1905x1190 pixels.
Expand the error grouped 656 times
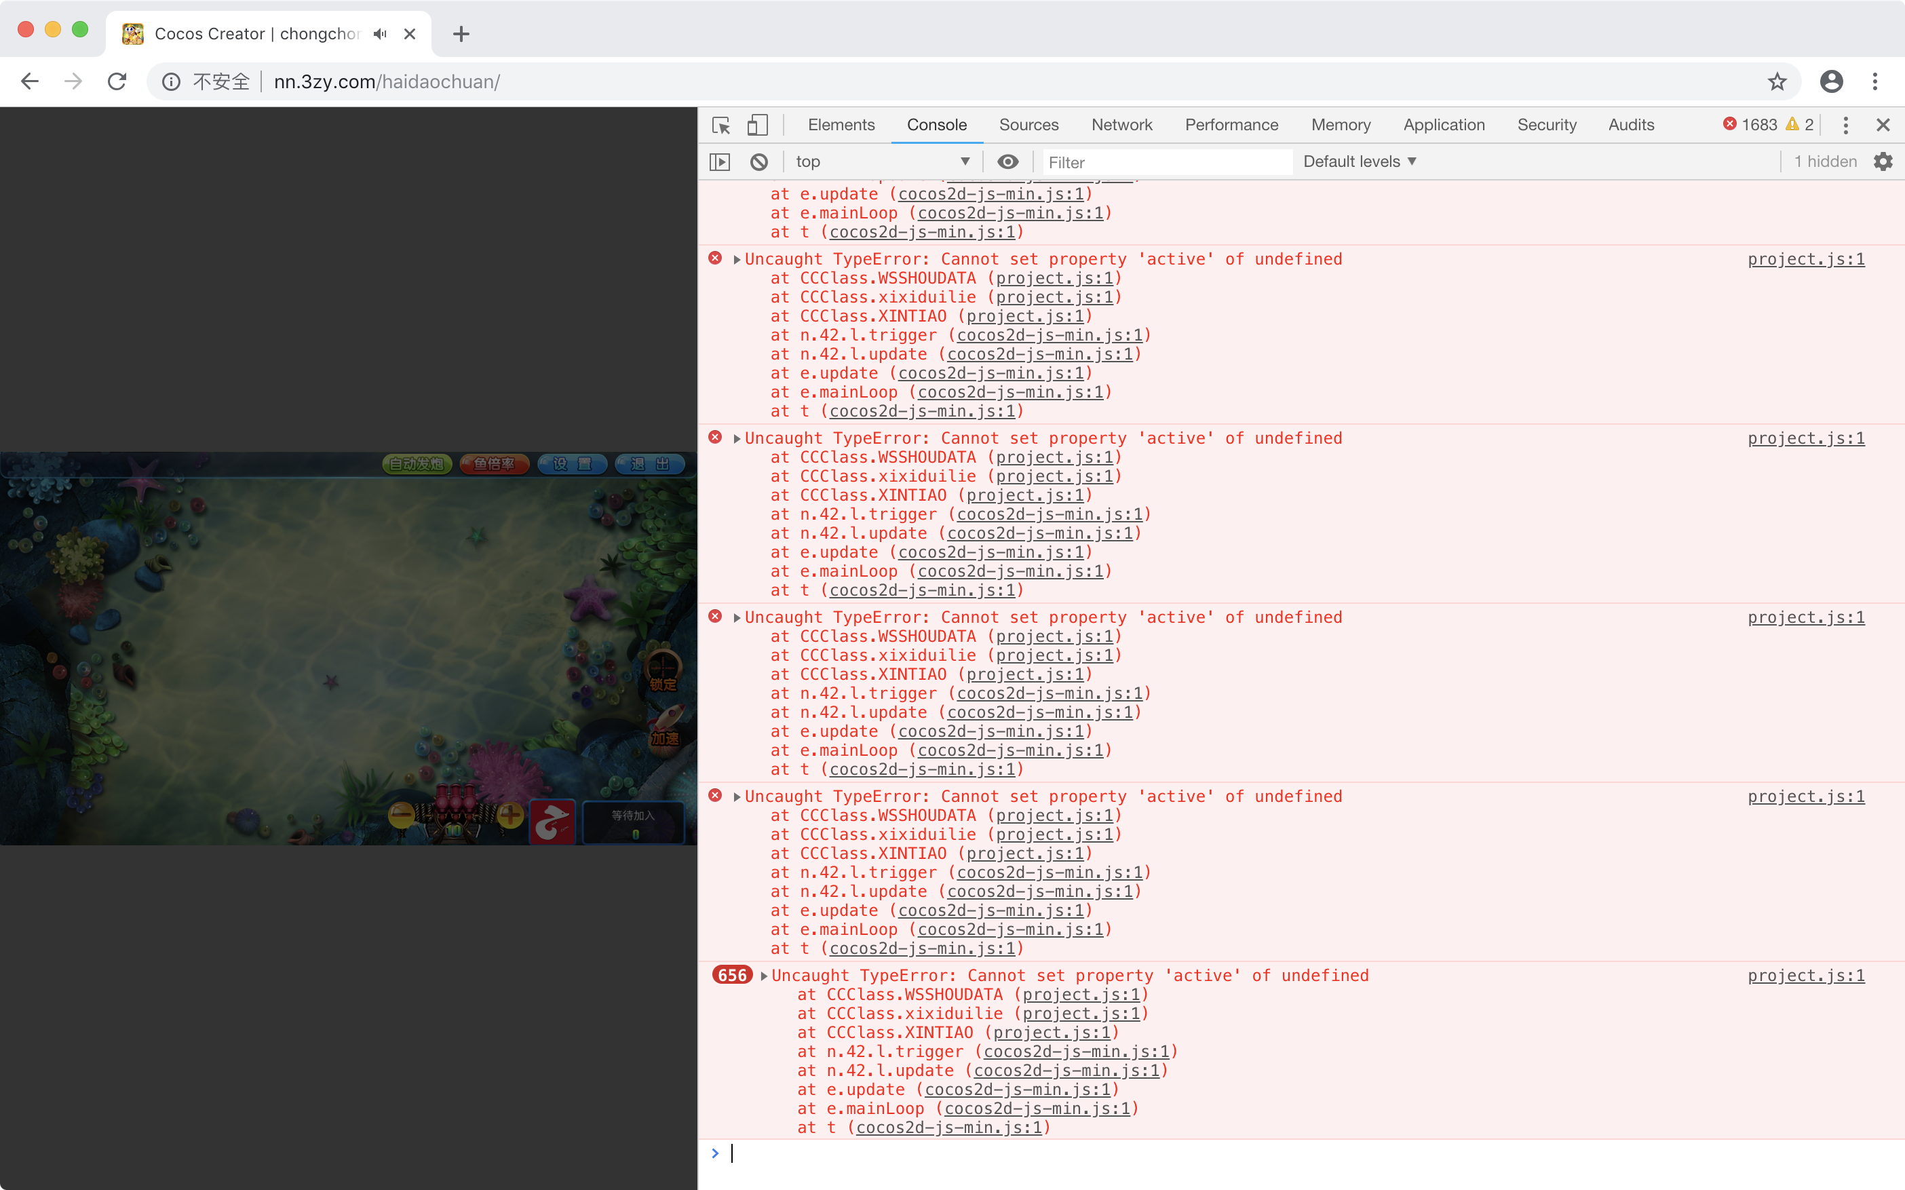point(763,976)
